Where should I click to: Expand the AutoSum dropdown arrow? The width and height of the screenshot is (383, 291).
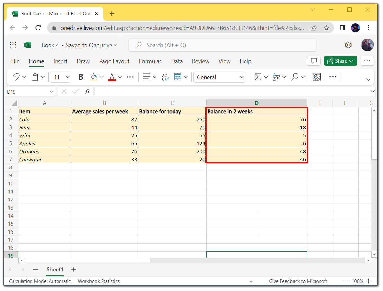point(266,77)
